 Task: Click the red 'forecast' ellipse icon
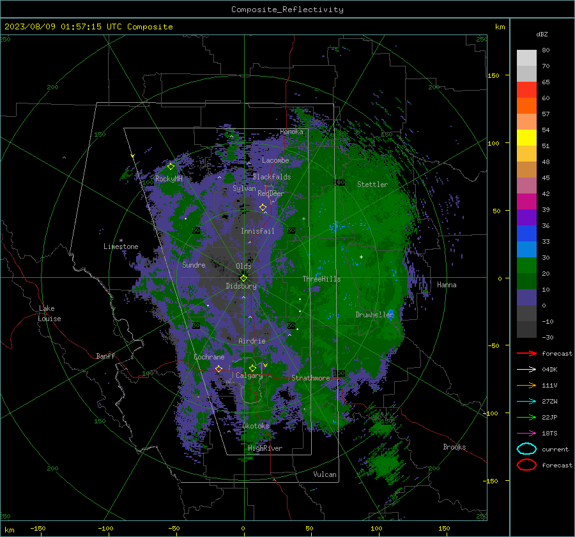tap(526, 465)
